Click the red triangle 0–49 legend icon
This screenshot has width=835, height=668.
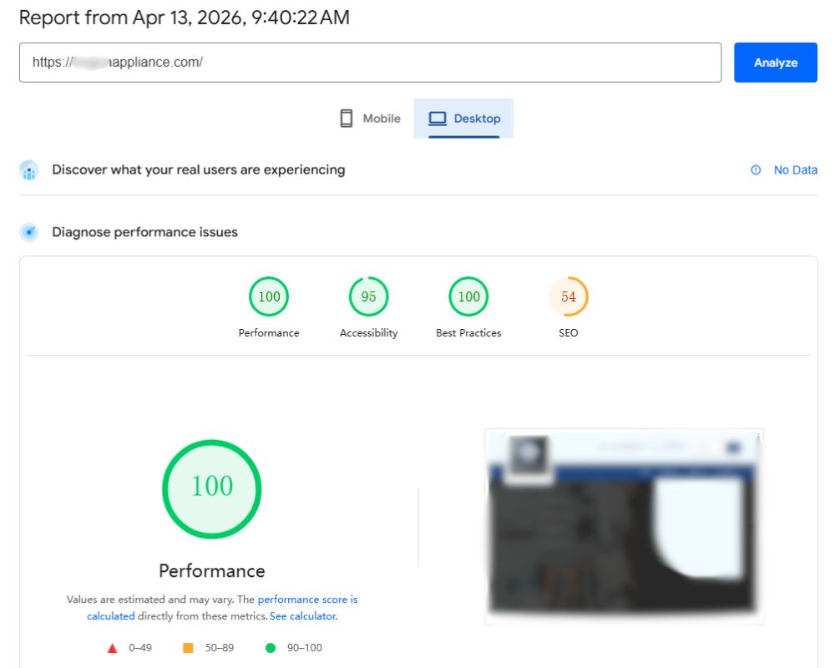click(113, 648)
